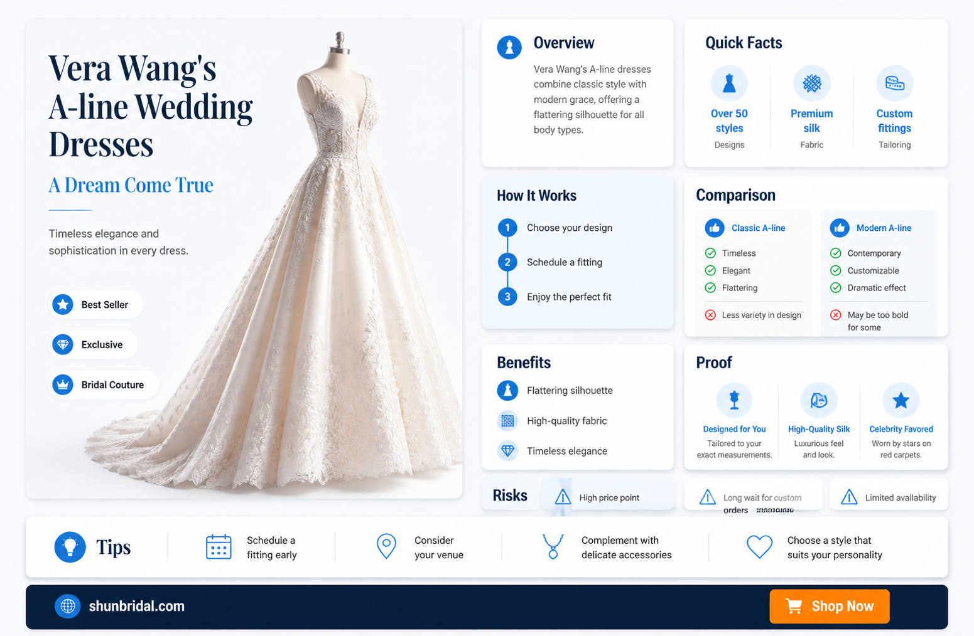Click Complement with delicate accessories tip

point(627,548)
